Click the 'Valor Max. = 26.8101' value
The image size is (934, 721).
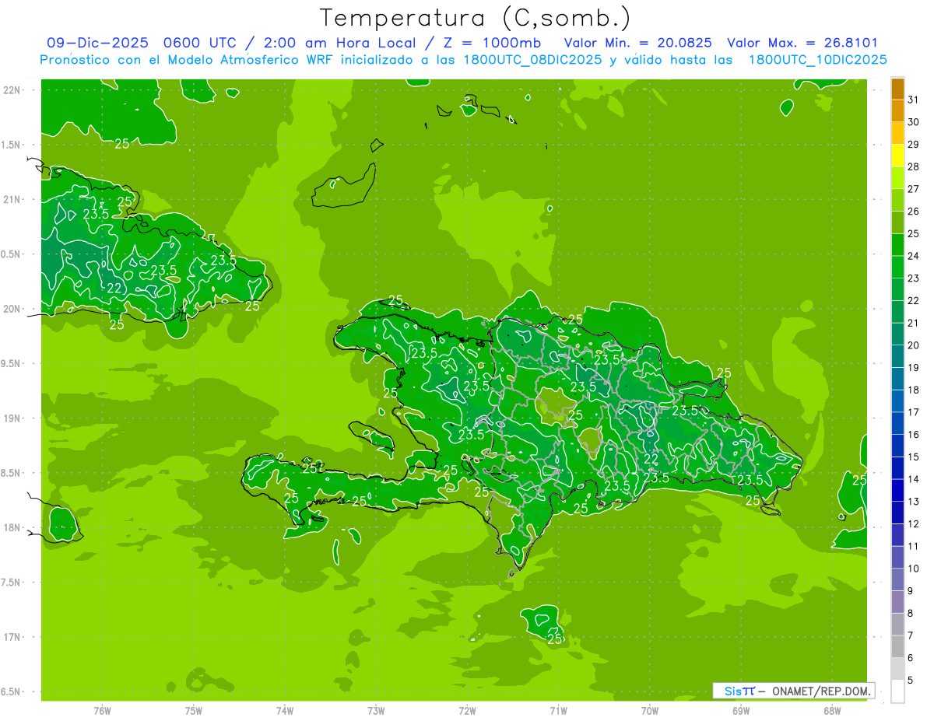tap(802, 44)
